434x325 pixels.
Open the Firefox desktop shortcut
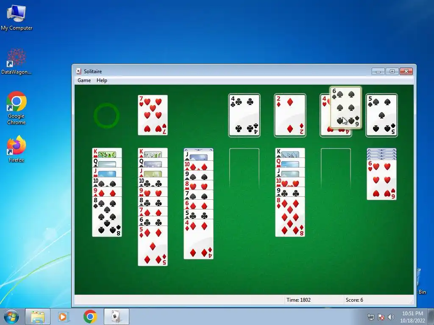[17, 149]
